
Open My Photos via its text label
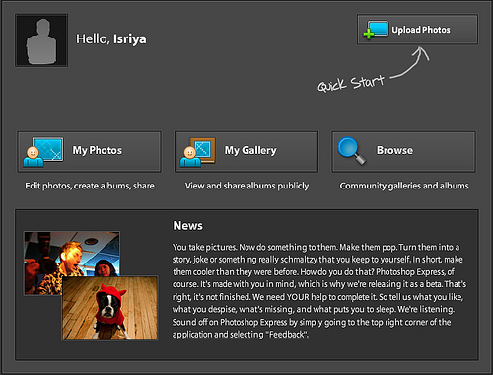click(x=98, y=150)
